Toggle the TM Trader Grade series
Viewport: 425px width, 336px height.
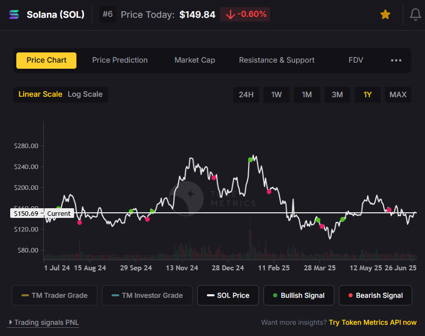coord(55,295)
